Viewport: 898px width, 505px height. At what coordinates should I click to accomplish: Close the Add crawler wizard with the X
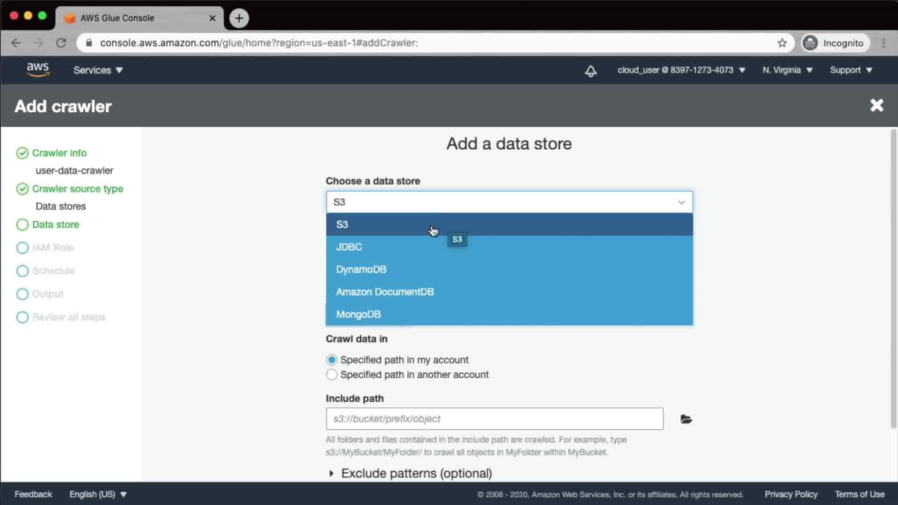876,106
